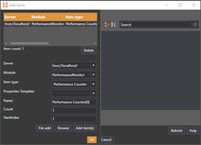This screenshot has height=145, width=201.
Task: Click the categorized view icon
Action: pos(107,25)
